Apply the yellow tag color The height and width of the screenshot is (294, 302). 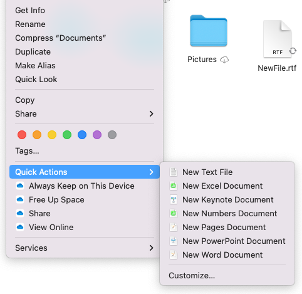pyautogui.click(x=52, y=135)
